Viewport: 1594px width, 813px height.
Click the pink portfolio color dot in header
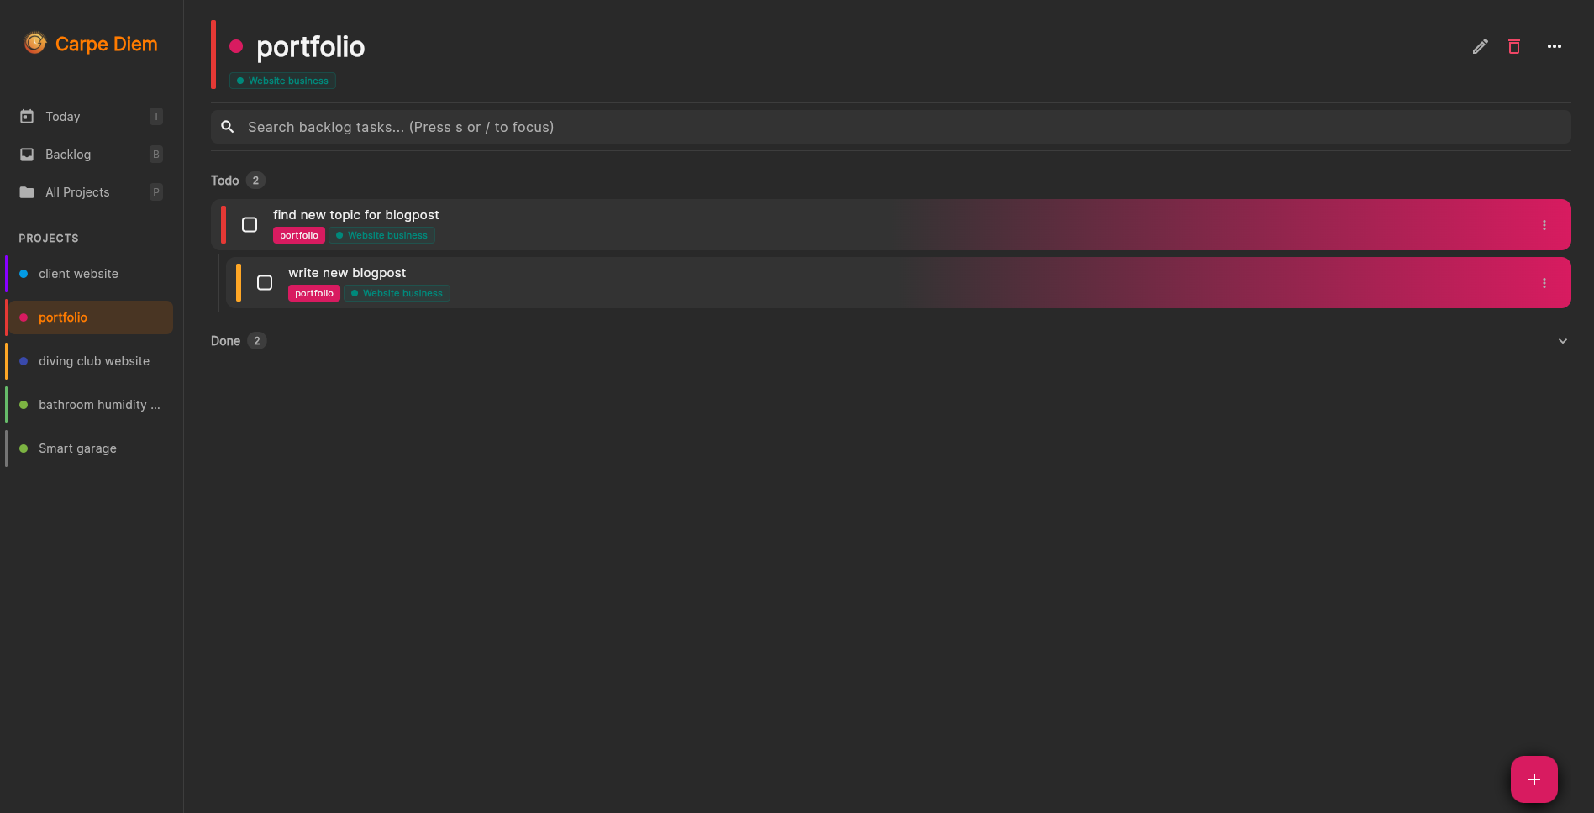coord(236,47)
